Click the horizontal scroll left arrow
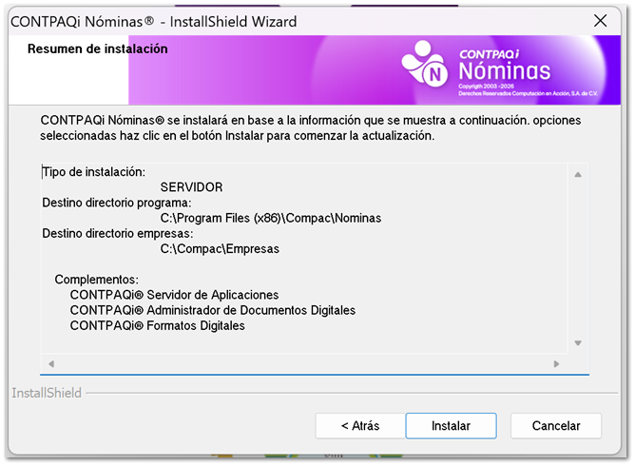This screenshot has width=635, height=466. 51,364
